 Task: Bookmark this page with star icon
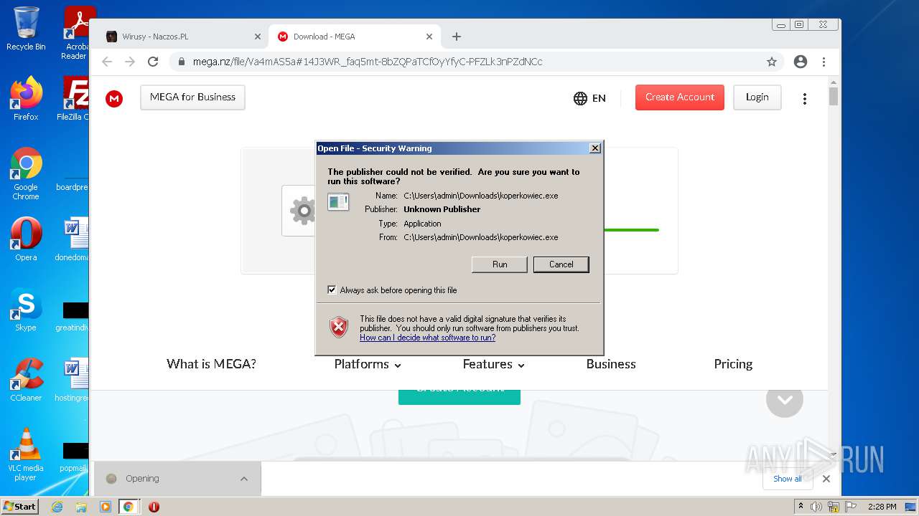click(772, 62)
